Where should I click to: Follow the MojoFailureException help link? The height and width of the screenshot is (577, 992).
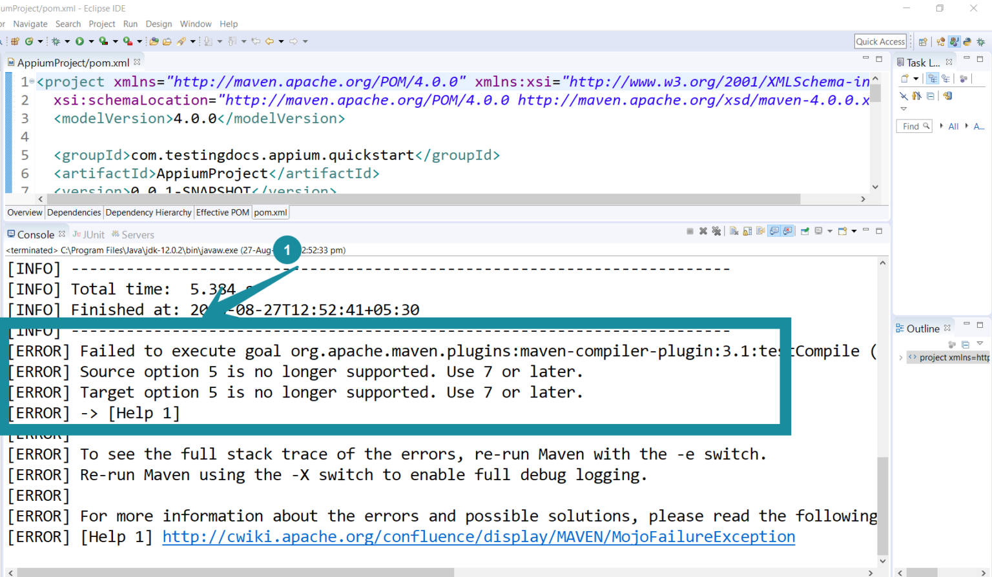(x=478, y=536)
